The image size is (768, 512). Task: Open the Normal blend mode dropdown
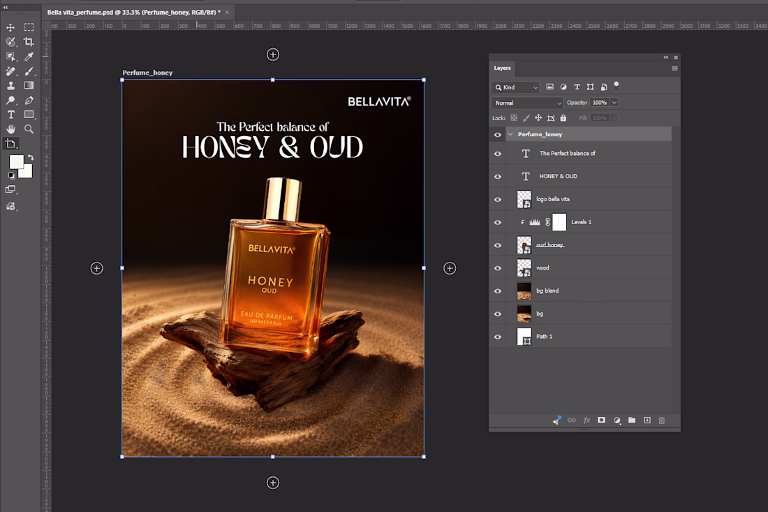coord(527,103)
